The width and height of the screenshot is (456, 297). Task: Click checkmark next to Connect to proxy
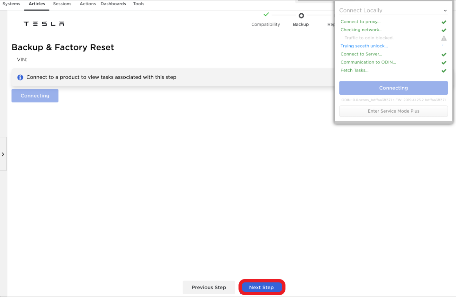point(444,22)
